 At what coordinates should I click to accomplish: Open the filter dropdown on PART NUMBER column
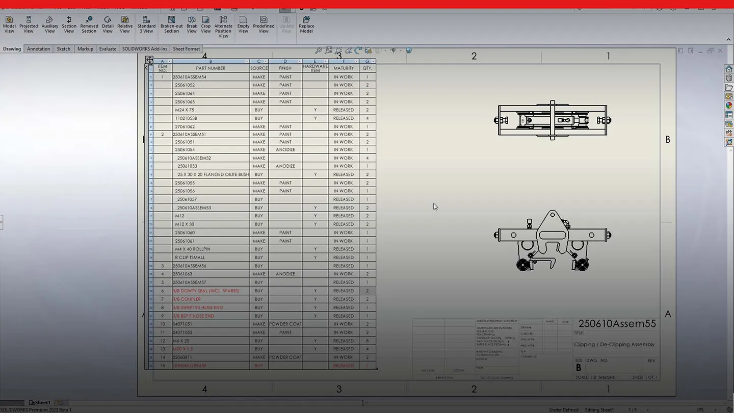247,61
